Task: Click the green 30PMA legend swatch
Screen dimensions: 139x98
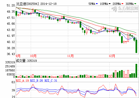Action: coord(135,4)
